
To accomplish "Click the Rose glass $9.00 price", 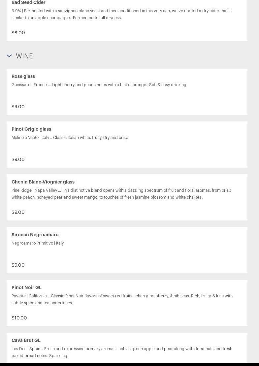I will point(18,107).
